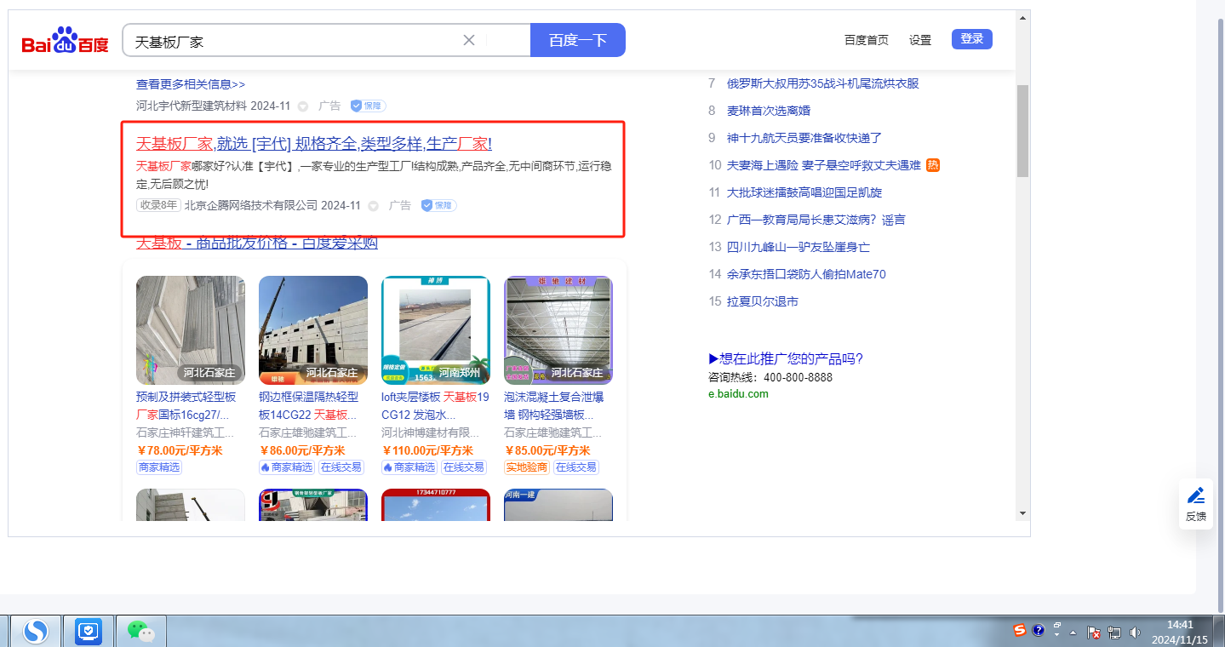The image size is (1225, 647).
Task: Click the blue help question-mark tray icon
Action: coord(1039,631)
